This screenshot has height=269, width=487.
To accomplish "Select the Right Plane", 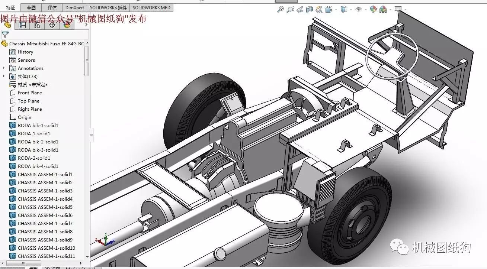I will (x=30, y=109).
